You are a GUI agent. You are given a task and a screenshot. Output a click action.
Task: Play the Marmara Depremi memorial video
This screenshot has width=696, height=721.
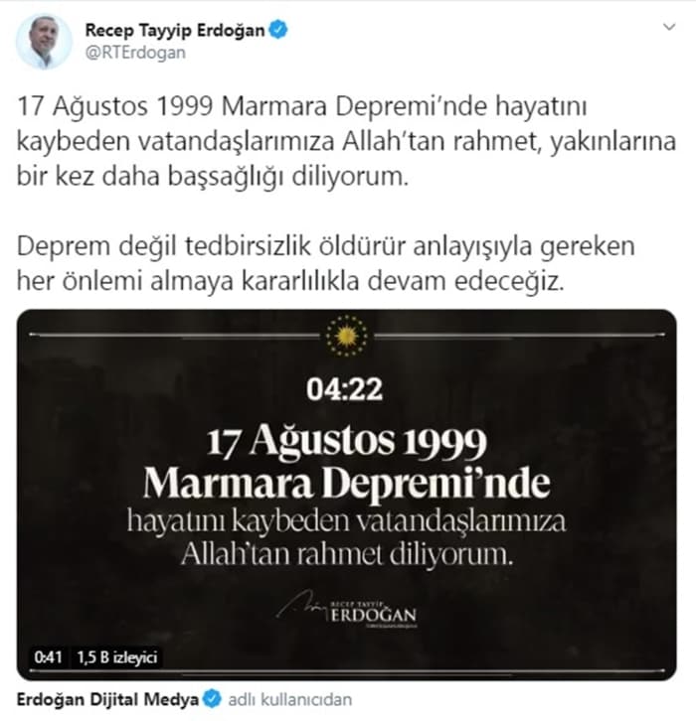(x=347, y=495)
